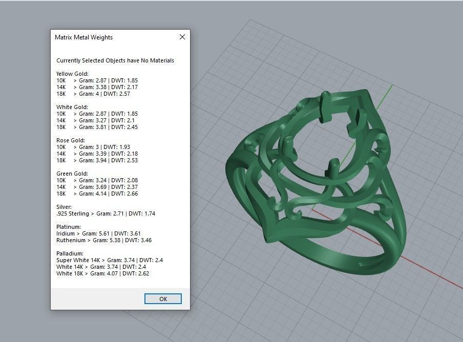
Task: Click 'Currently Selected Objects have No Materials' message
Action: click(115, 60)
